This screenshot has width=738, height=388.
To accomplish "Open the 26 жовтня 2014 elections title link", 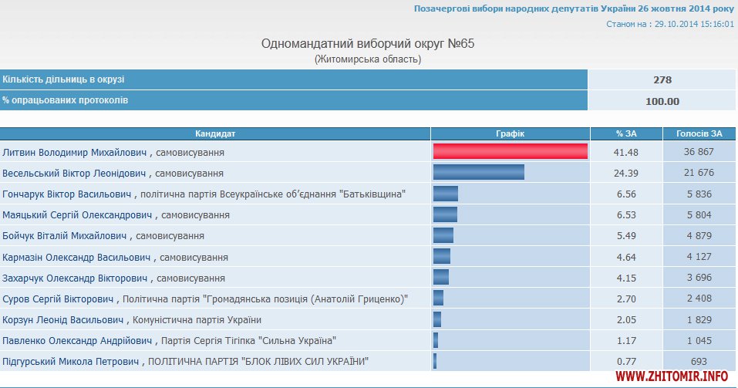I will [574, 8].
